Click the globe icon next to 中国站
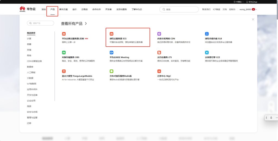This screenshot has width=278, height=141. pos(235,2)
